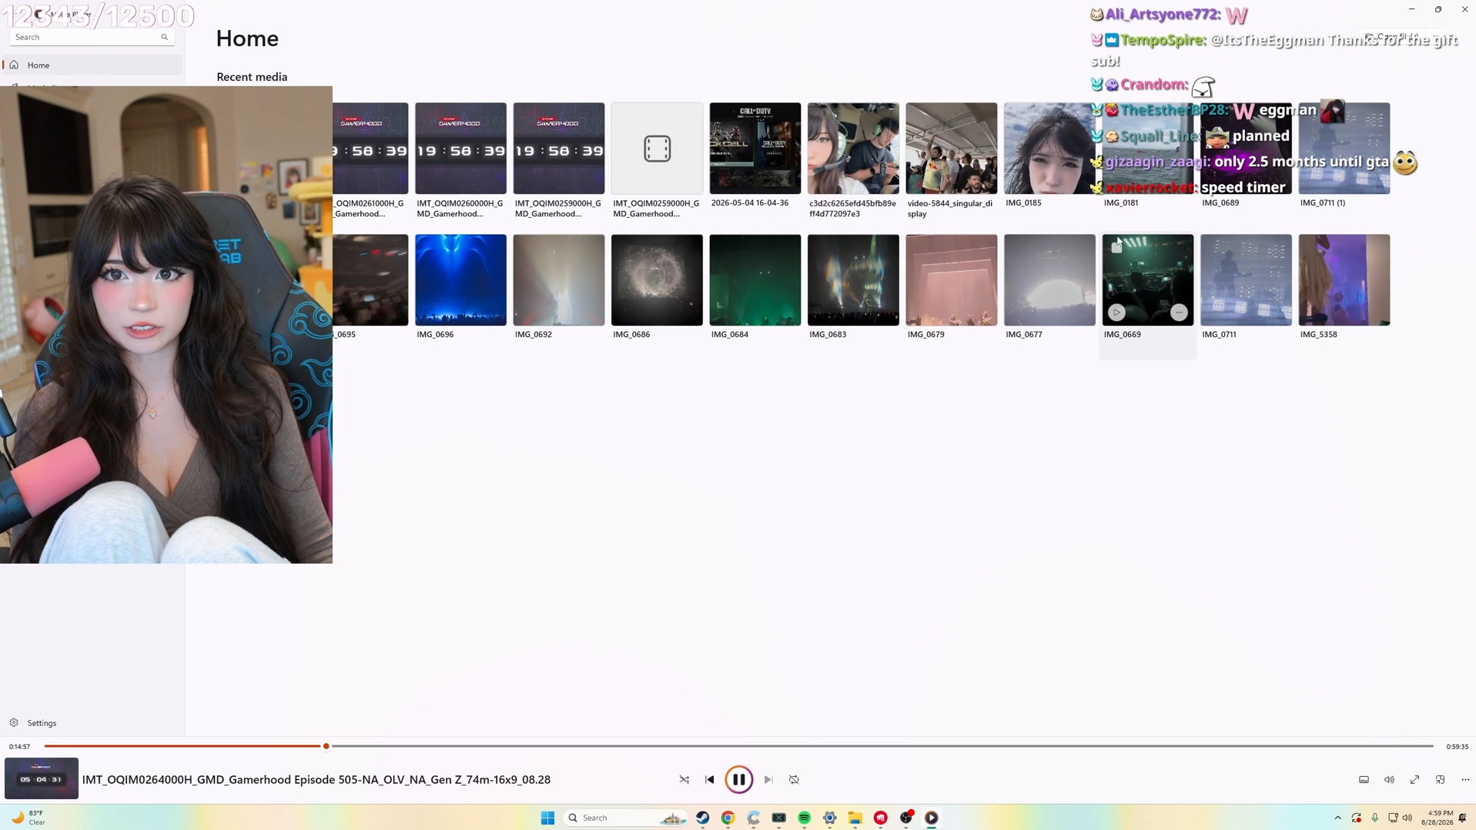Open the IMG_0692 thumbnail
The width and height of the screenshot is (1476, 830).
coord(558,279)
